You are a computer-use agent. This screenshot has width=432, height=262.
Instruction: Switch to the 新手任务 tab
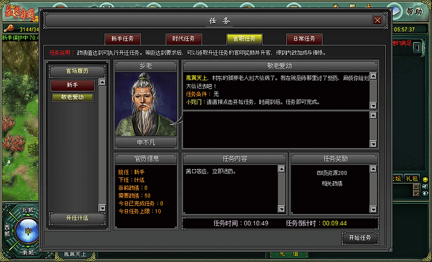point(122,39)
